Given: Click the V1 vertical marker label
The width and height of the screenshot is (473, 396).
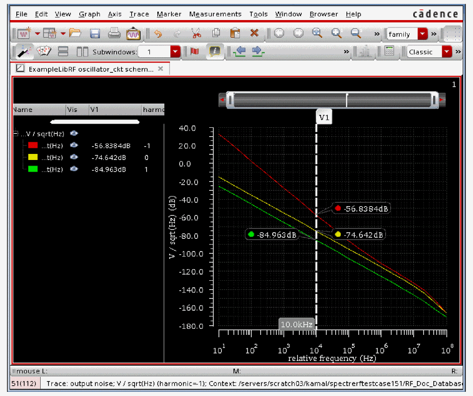Looking at the screenshot, I should point(324,118).
